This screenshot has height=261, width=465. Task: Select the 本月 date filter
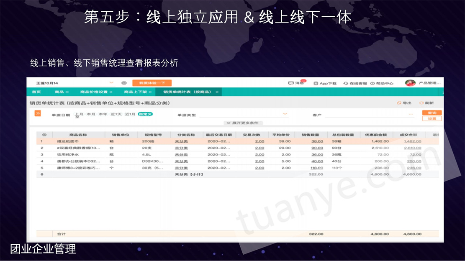click(x=91, y=114)
